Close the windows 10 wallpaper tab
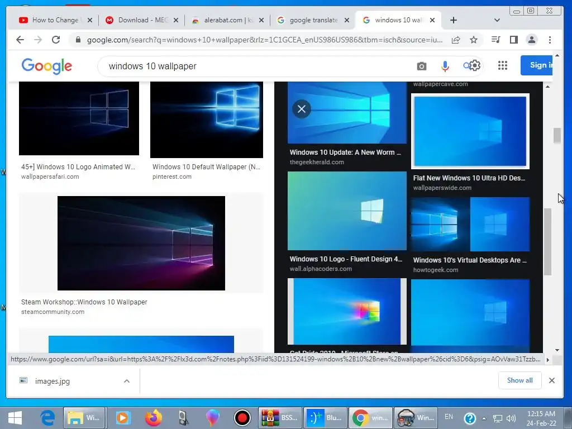The height and width of the screenshot is (429, 572). point(432,20)
